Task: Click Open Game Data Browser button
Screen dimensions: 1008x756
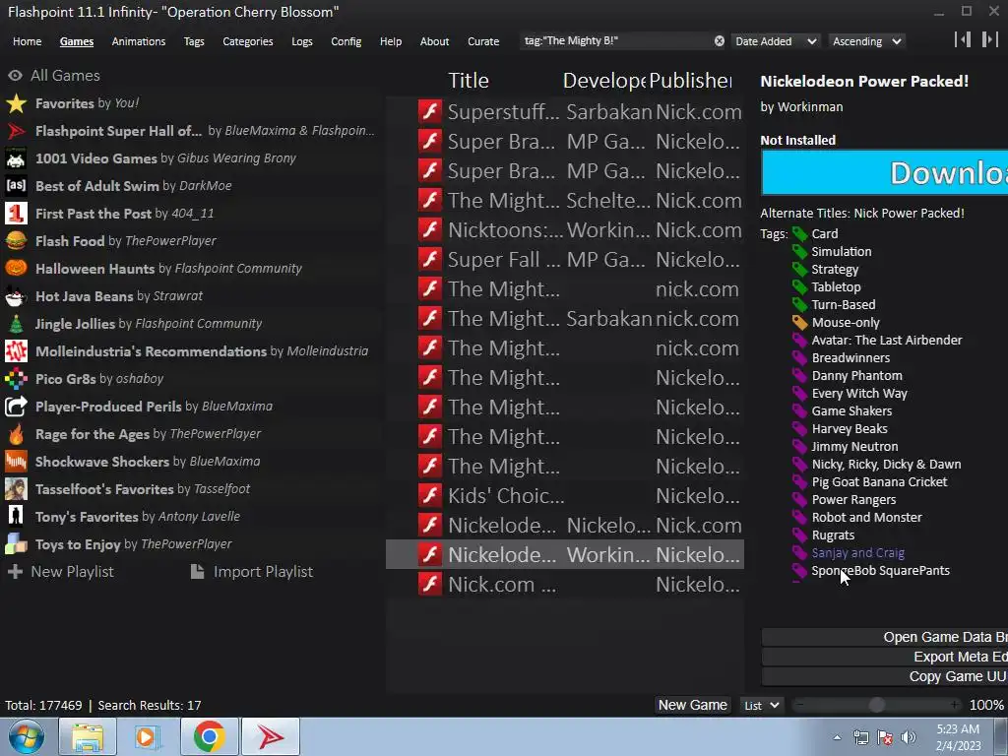Action: [885, 637]
